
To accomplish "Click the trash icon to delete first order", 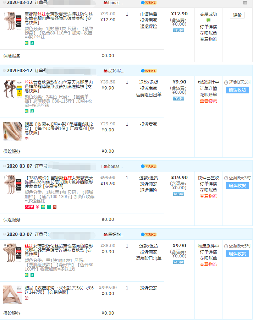I will (x=245, y=2).
